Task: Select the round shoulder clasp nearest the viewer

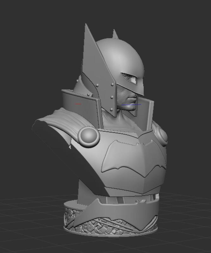Action: click(x=89, y=137)
